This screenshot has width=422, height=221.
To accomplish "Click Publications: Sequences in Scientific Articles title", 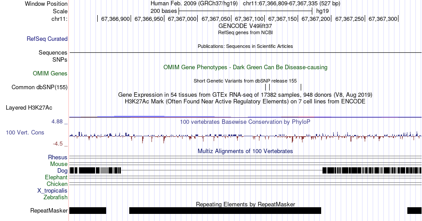I will point(245,46).
